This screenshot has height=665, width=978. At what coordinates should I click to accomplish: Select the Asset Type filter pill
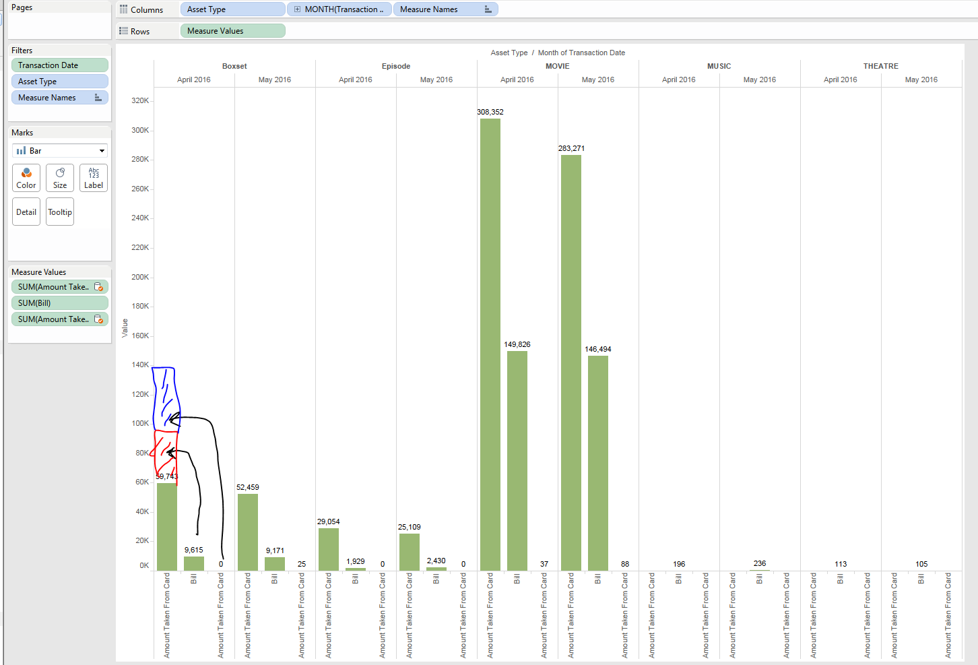(59, 82)
